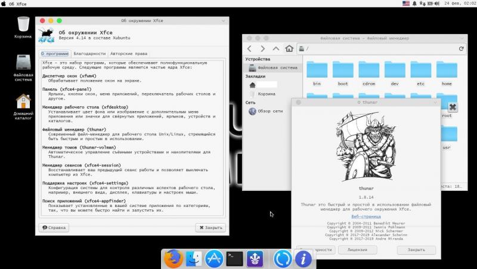The height and width of the screenshot is (269, 477).
Task: Click the blue info icon in dock
Action: coord(303,258)
